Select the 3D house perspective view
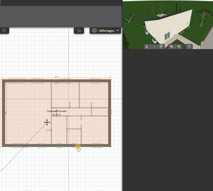This screenshot has height=191, width=213. [x=154, y=46]
